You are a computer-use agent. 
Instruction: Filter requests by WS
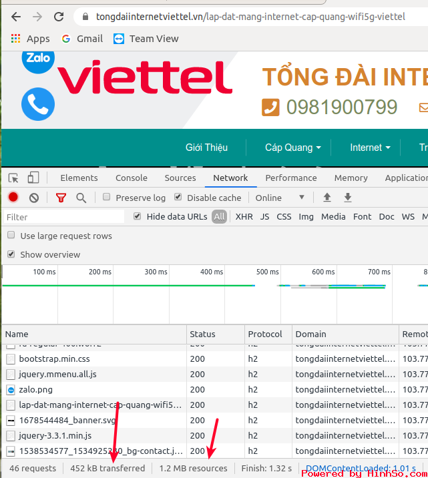point(408,216)
